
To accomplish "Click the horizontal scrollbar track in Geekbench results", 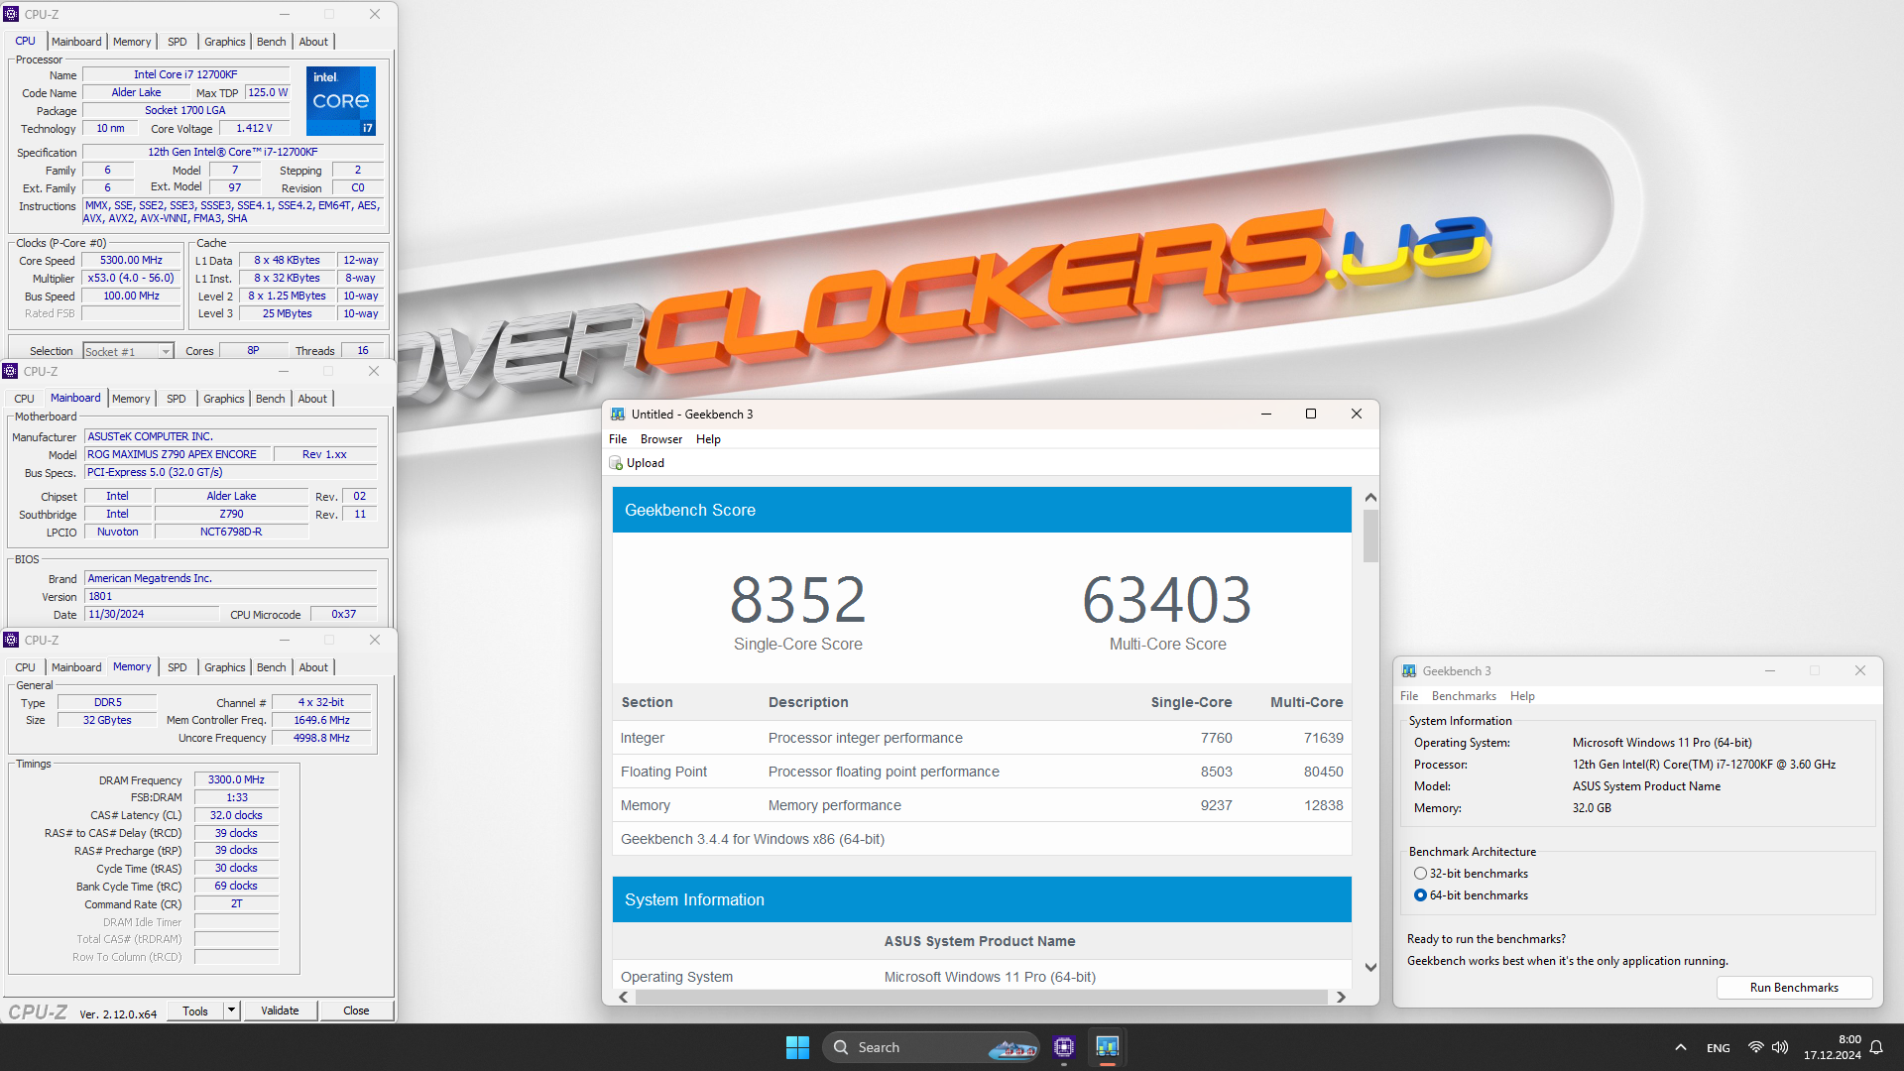I will click(x=981, y=998).
